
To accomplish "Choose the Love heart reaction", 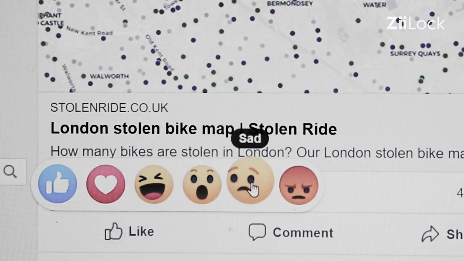I will tap(106, 184).
